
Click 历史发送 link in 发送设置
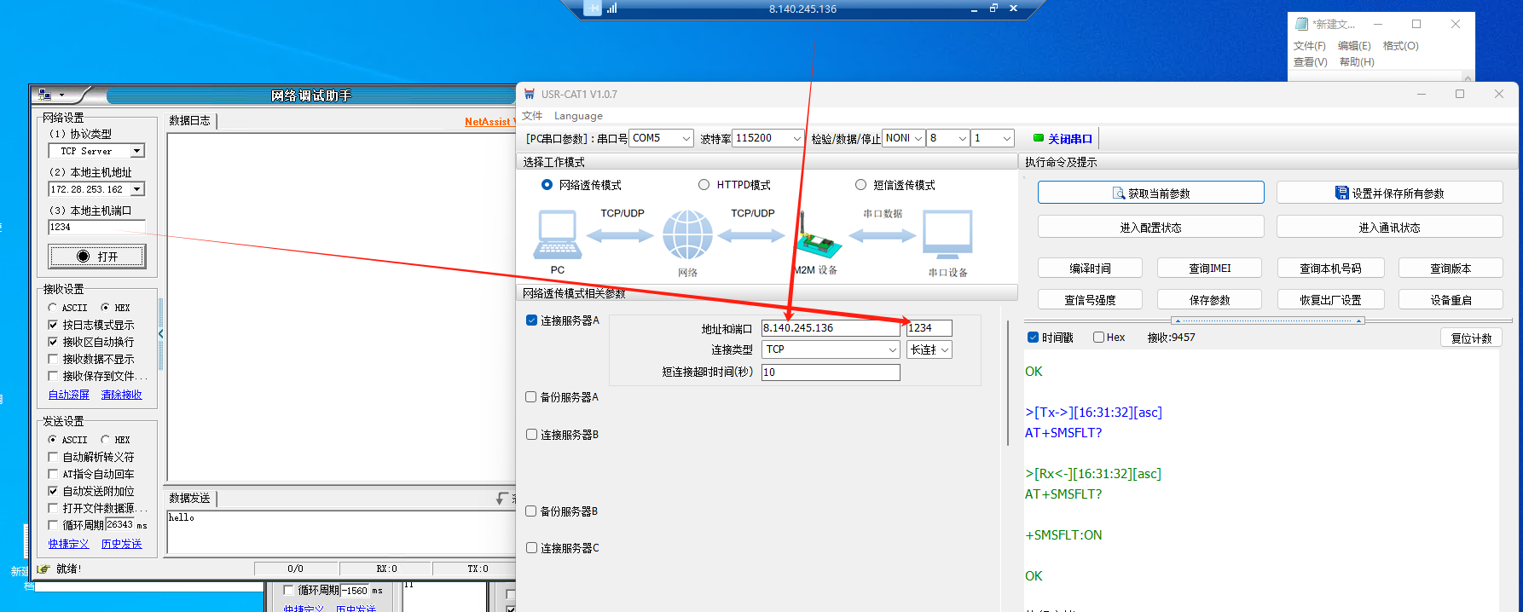[122, 544]
